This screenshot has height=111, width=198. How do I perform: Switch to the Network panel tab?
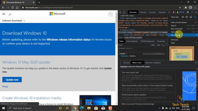[162, 12]
